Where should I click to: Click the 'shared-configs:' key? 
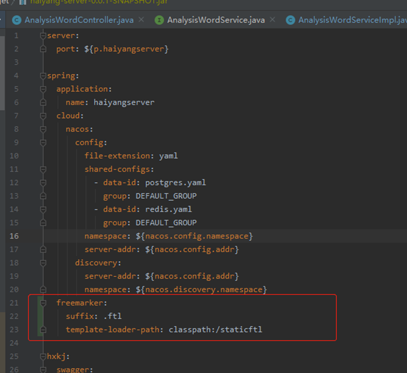pos(119,169)
